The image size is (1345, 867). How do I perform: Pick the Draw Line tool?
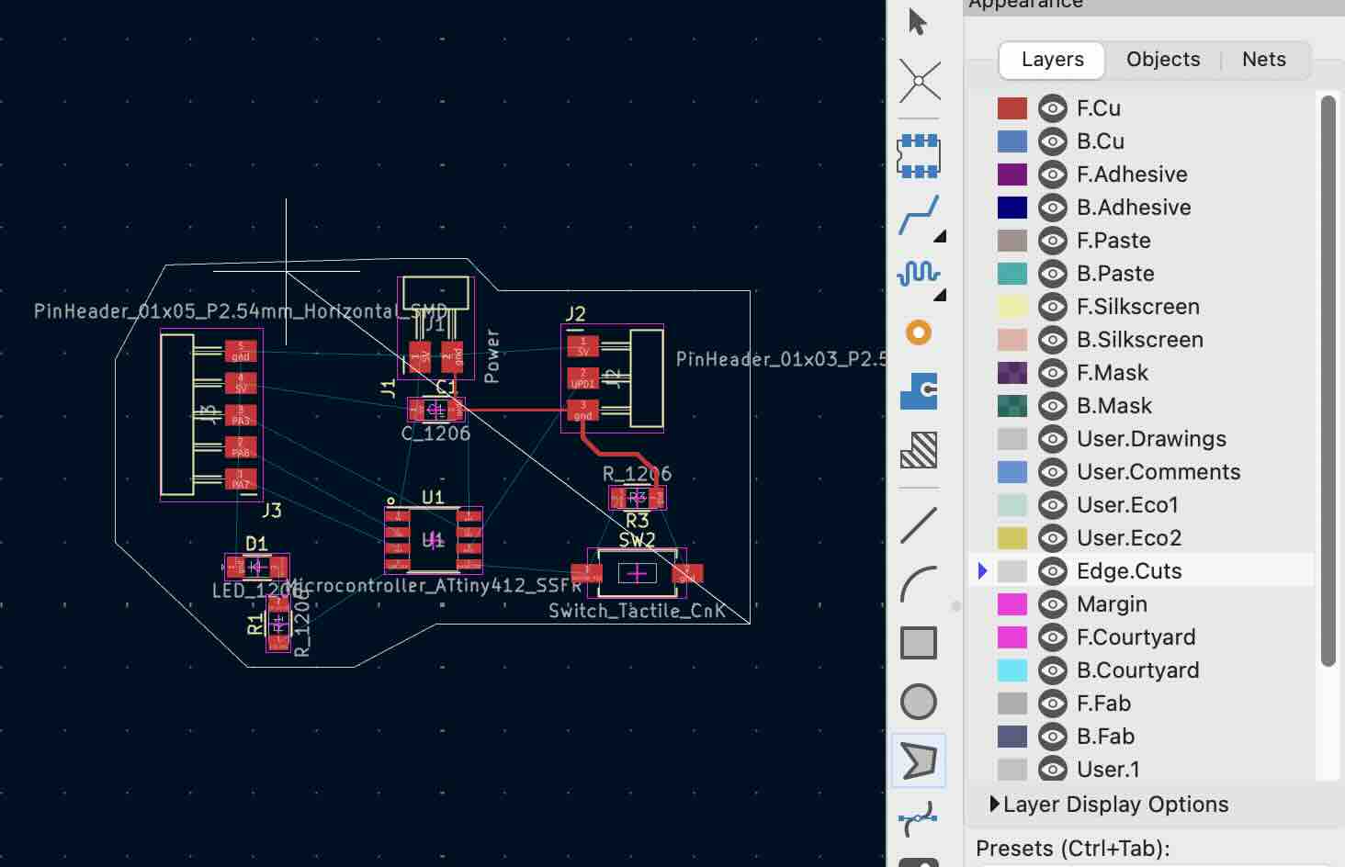tap(919, 525)
